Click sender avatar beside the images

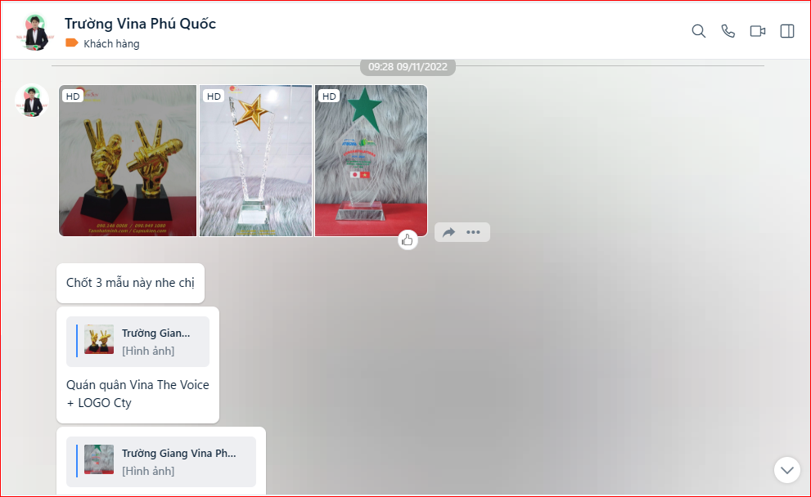pyautogui.click(x=32, y=101)
